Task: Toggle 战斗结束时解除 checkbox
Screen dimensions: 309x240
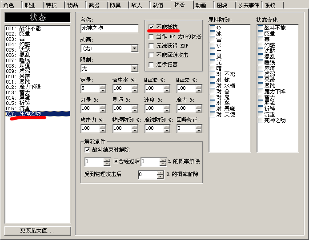Action: [x=87, y=150]
